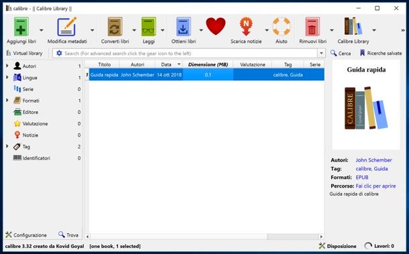The height and width of the screenshot is (254, 409).
Task: Click the Virtual library button
Action: tap(24, 53)
